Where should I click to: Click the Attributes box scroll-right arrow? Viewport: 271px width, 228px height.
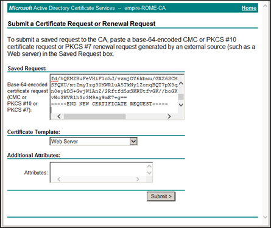(138, 179)
